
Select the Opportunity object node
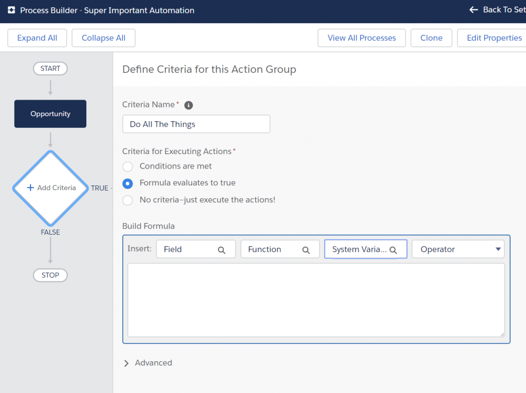tap(50, 114)
